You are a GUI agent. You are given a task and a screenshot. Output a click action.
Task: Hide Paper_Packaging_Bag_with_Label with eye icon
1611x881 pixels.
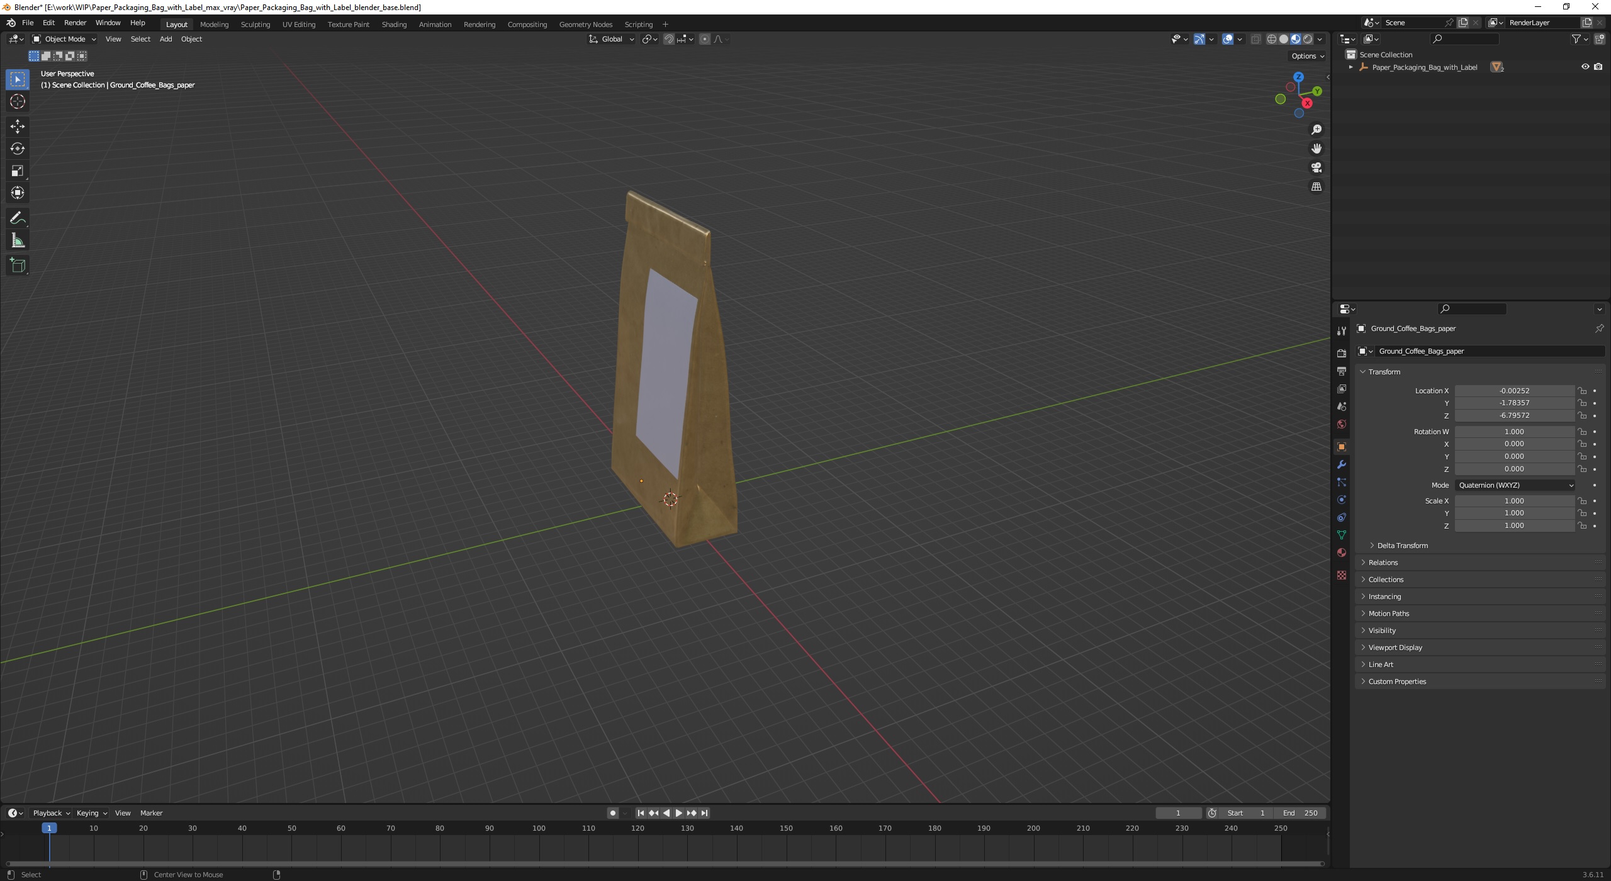click(1585, 67)
